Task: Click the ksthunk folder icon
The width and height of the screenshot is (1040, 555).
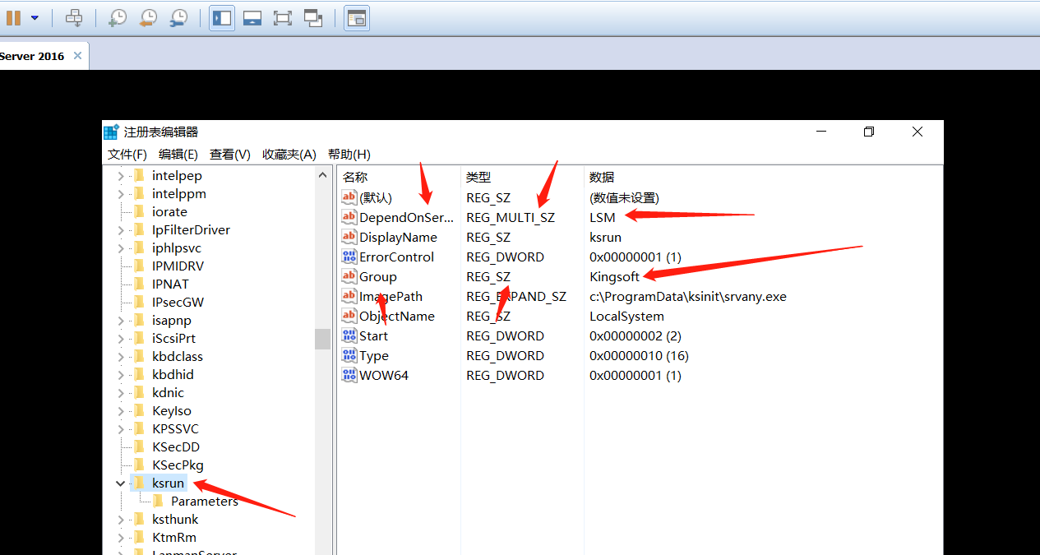Action: tap(139, 520)
